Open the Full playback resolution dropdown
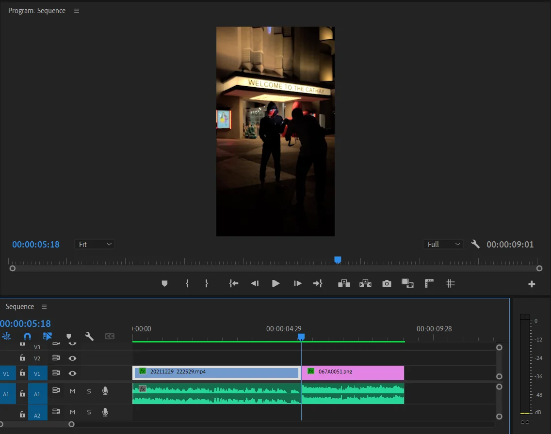551x434 pixels. (443, 245)
